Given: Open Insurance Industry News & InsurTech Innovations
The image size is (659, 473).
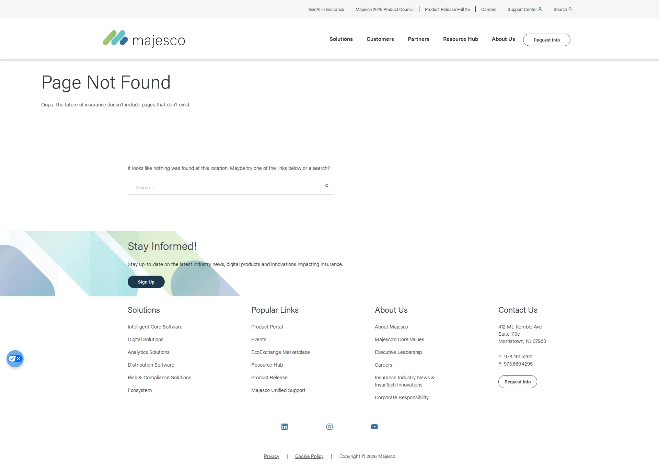Looking at the screenshot, I should coord(405,381).
